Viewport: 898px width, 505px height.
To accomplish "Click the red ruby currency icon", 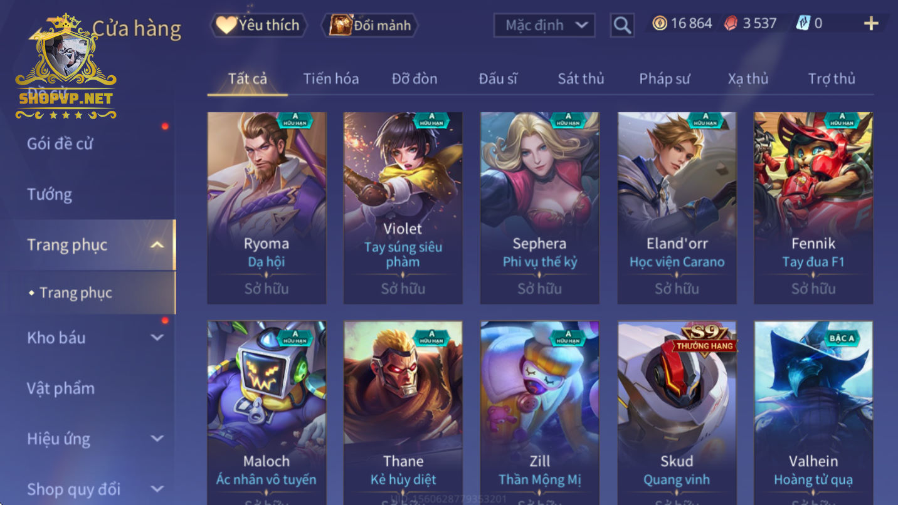I will pyautogui.click(x=731, y=24).
